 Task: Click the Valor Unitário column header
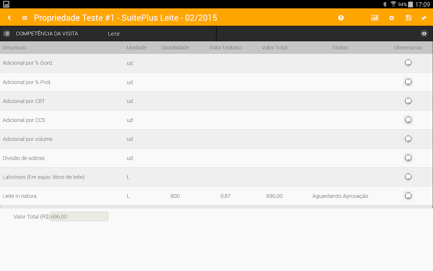click(x=225, y=47)
